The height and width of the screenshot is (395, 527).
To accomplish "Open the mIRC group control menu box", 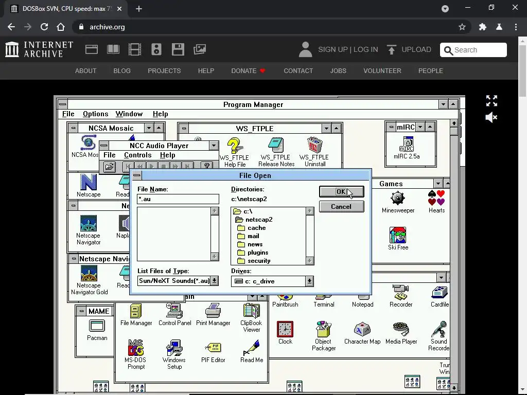I will (391, 127).
